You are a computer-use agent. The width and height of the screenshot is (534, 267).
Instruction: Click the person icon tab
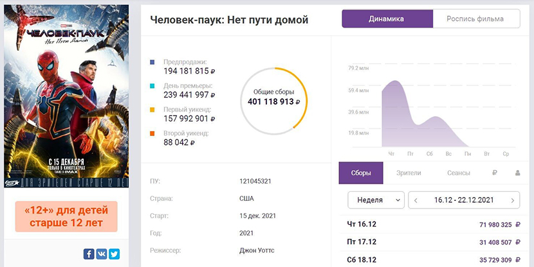click(x=517, y=173)
